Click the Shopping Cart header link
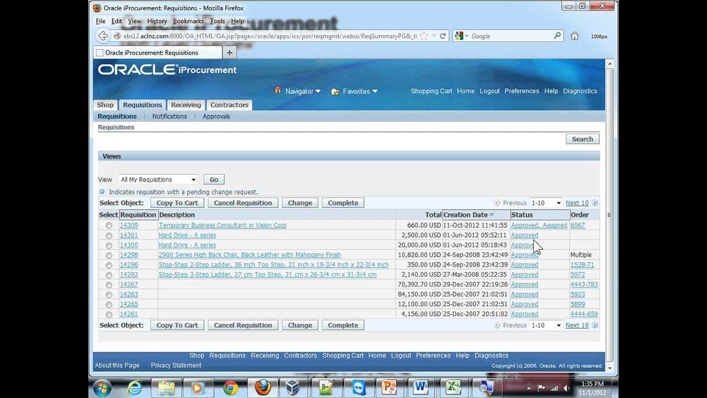Viewport: 707px width, 398px height. [x=431, y=91]
